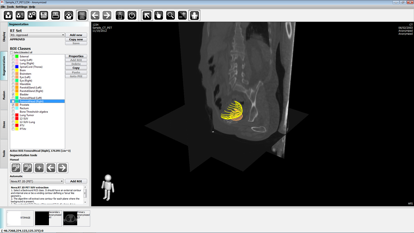The width and height of the screenshot is (414, 233).
Task: Select the 3D manual segmentation brush
Action: tap(28, 168)
